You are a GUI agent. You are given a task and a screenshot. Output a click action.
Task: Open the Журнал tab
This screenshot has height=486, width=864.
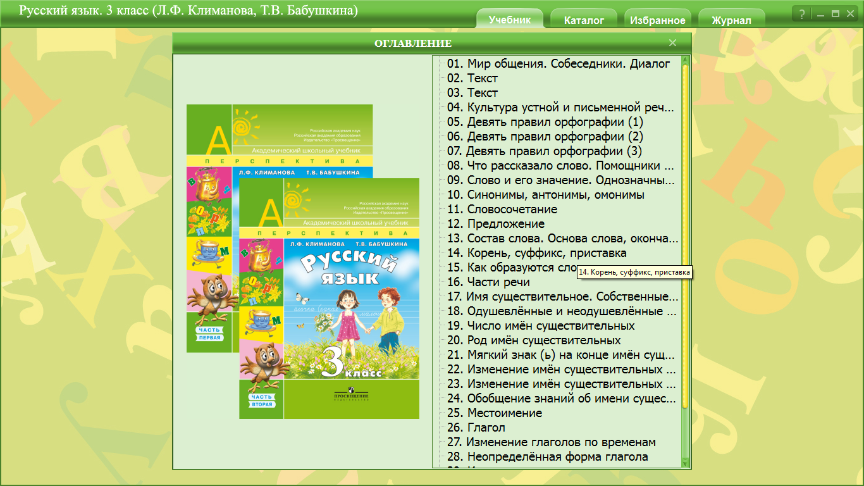732,20
